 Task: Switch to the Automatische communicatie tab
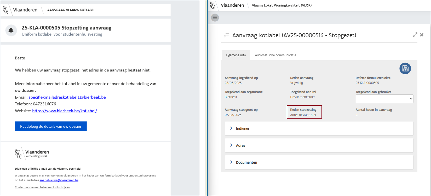(x=275, y=55)
